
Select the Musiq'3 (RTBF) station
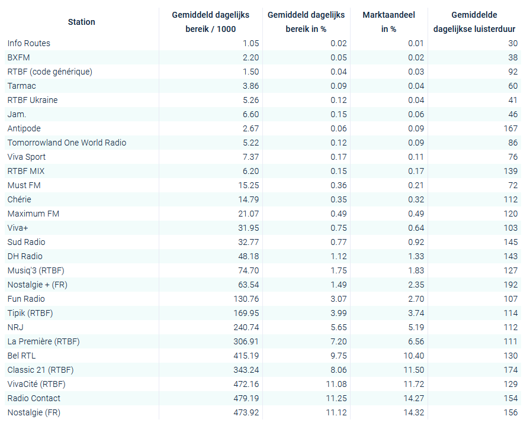36,270
